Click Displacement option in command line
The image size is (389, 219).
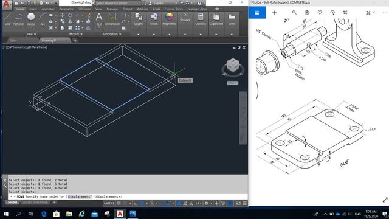point(79,196)
